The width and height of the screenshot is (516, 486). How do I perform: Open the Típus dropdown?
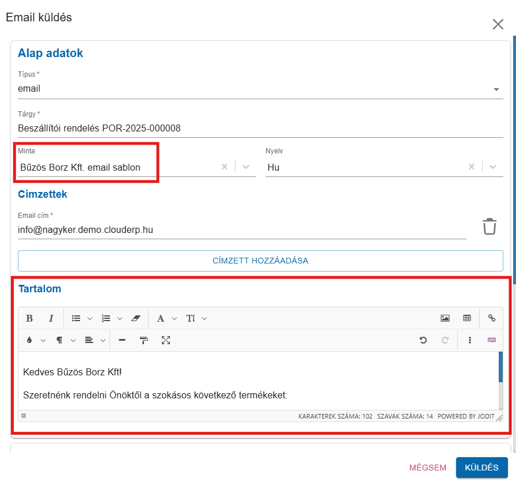pos(496,89)
